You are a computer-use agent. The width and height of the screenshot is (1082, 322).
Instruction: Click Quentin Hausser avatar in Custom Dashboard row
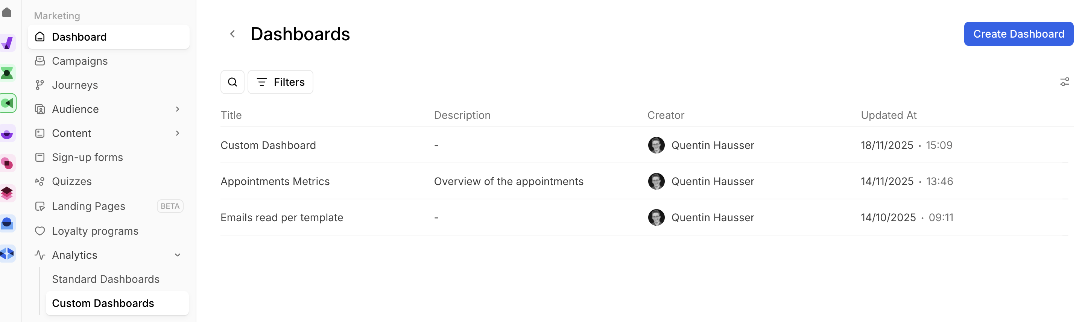(x=656, y=145)
